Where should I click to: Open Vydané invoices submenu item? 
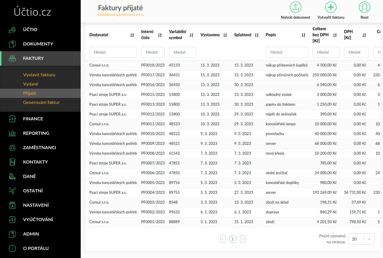point(31,84)
